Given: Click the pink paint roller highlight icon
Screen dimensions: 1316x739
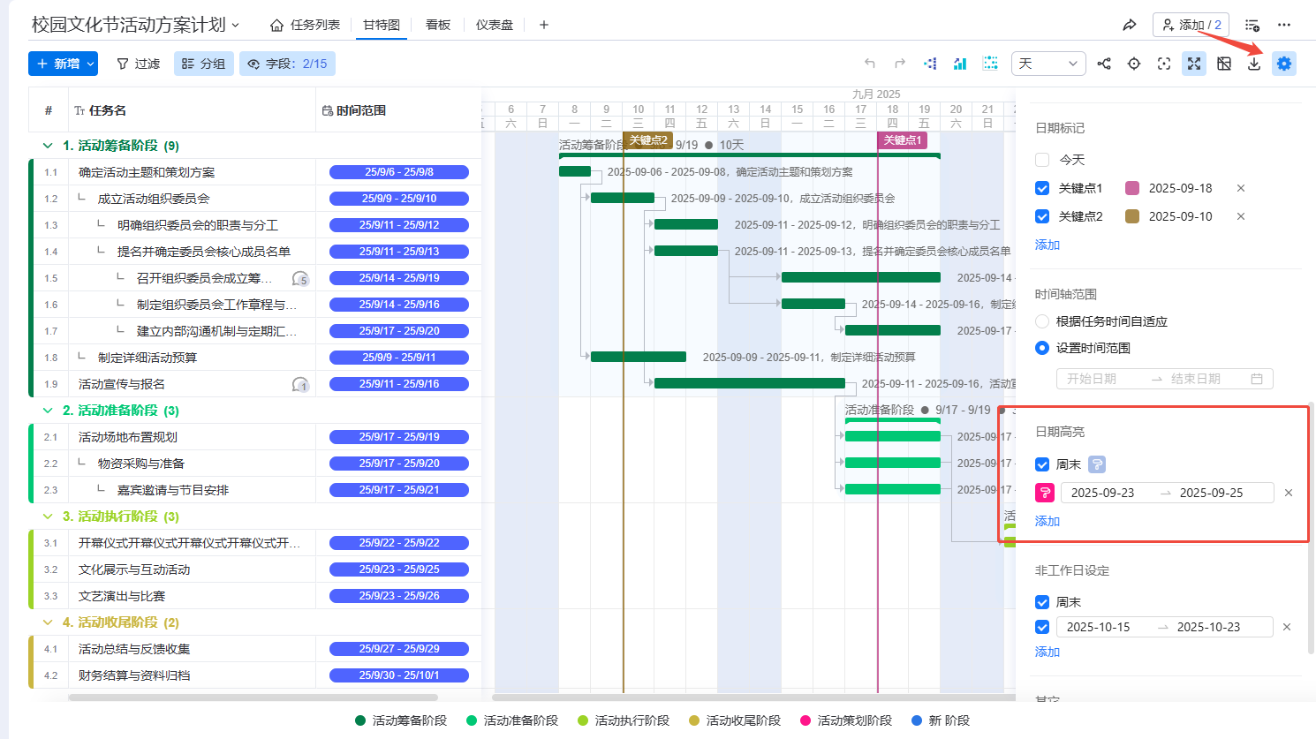Looking at the screenshot, I should pyautogui.click(x=1045, y=493).
